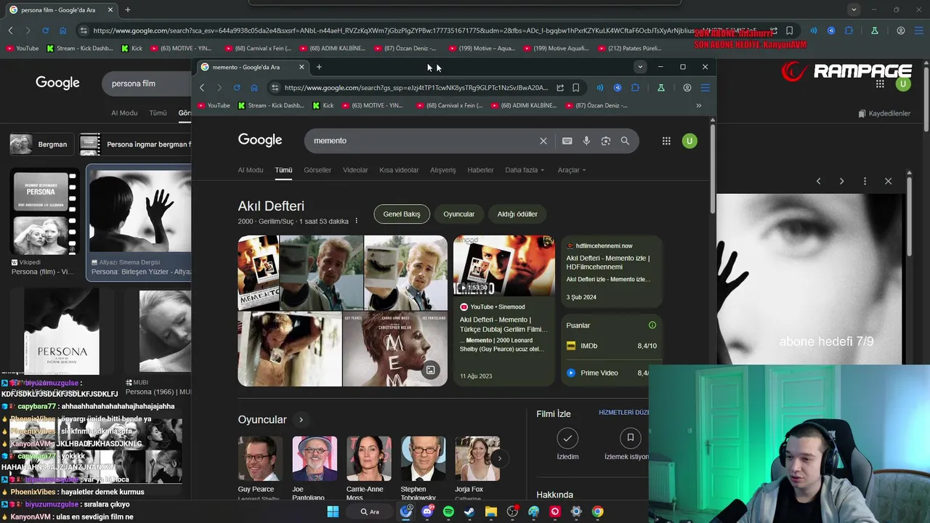Switch to AI Modu tab
The width and height of the screenshot is (930, 523).
[251, 170]
